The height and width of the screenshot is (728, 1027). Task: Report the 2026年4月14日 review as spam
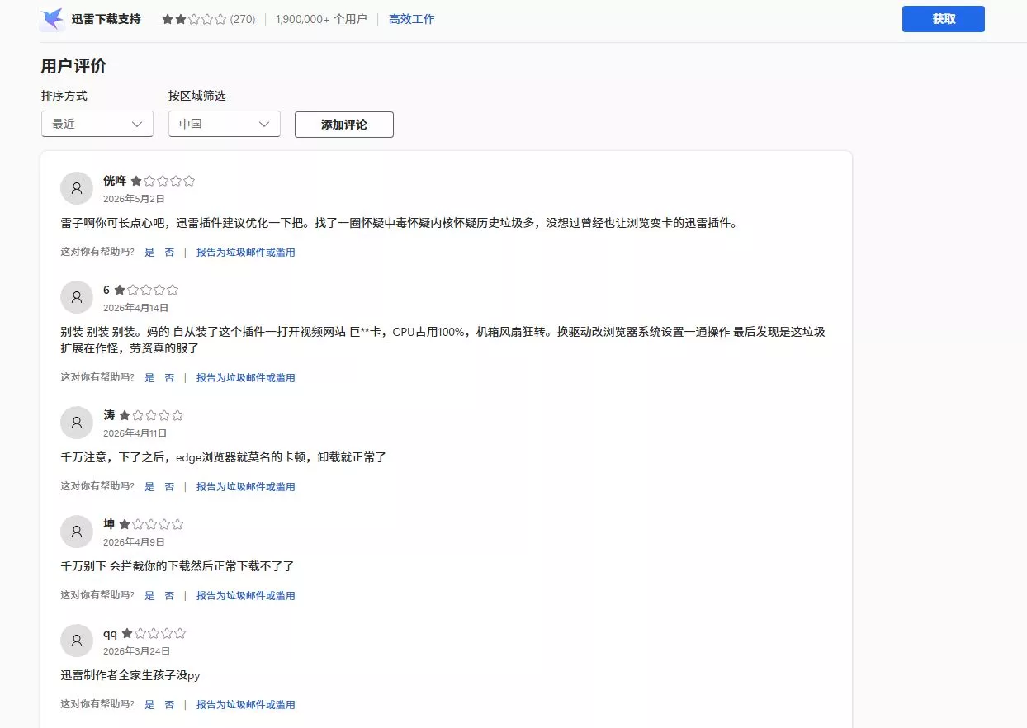(x=245, y=378)
